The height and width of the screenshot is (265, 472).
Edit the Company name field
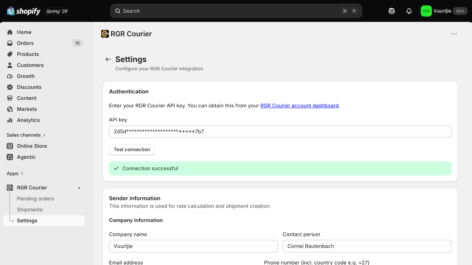194,246
